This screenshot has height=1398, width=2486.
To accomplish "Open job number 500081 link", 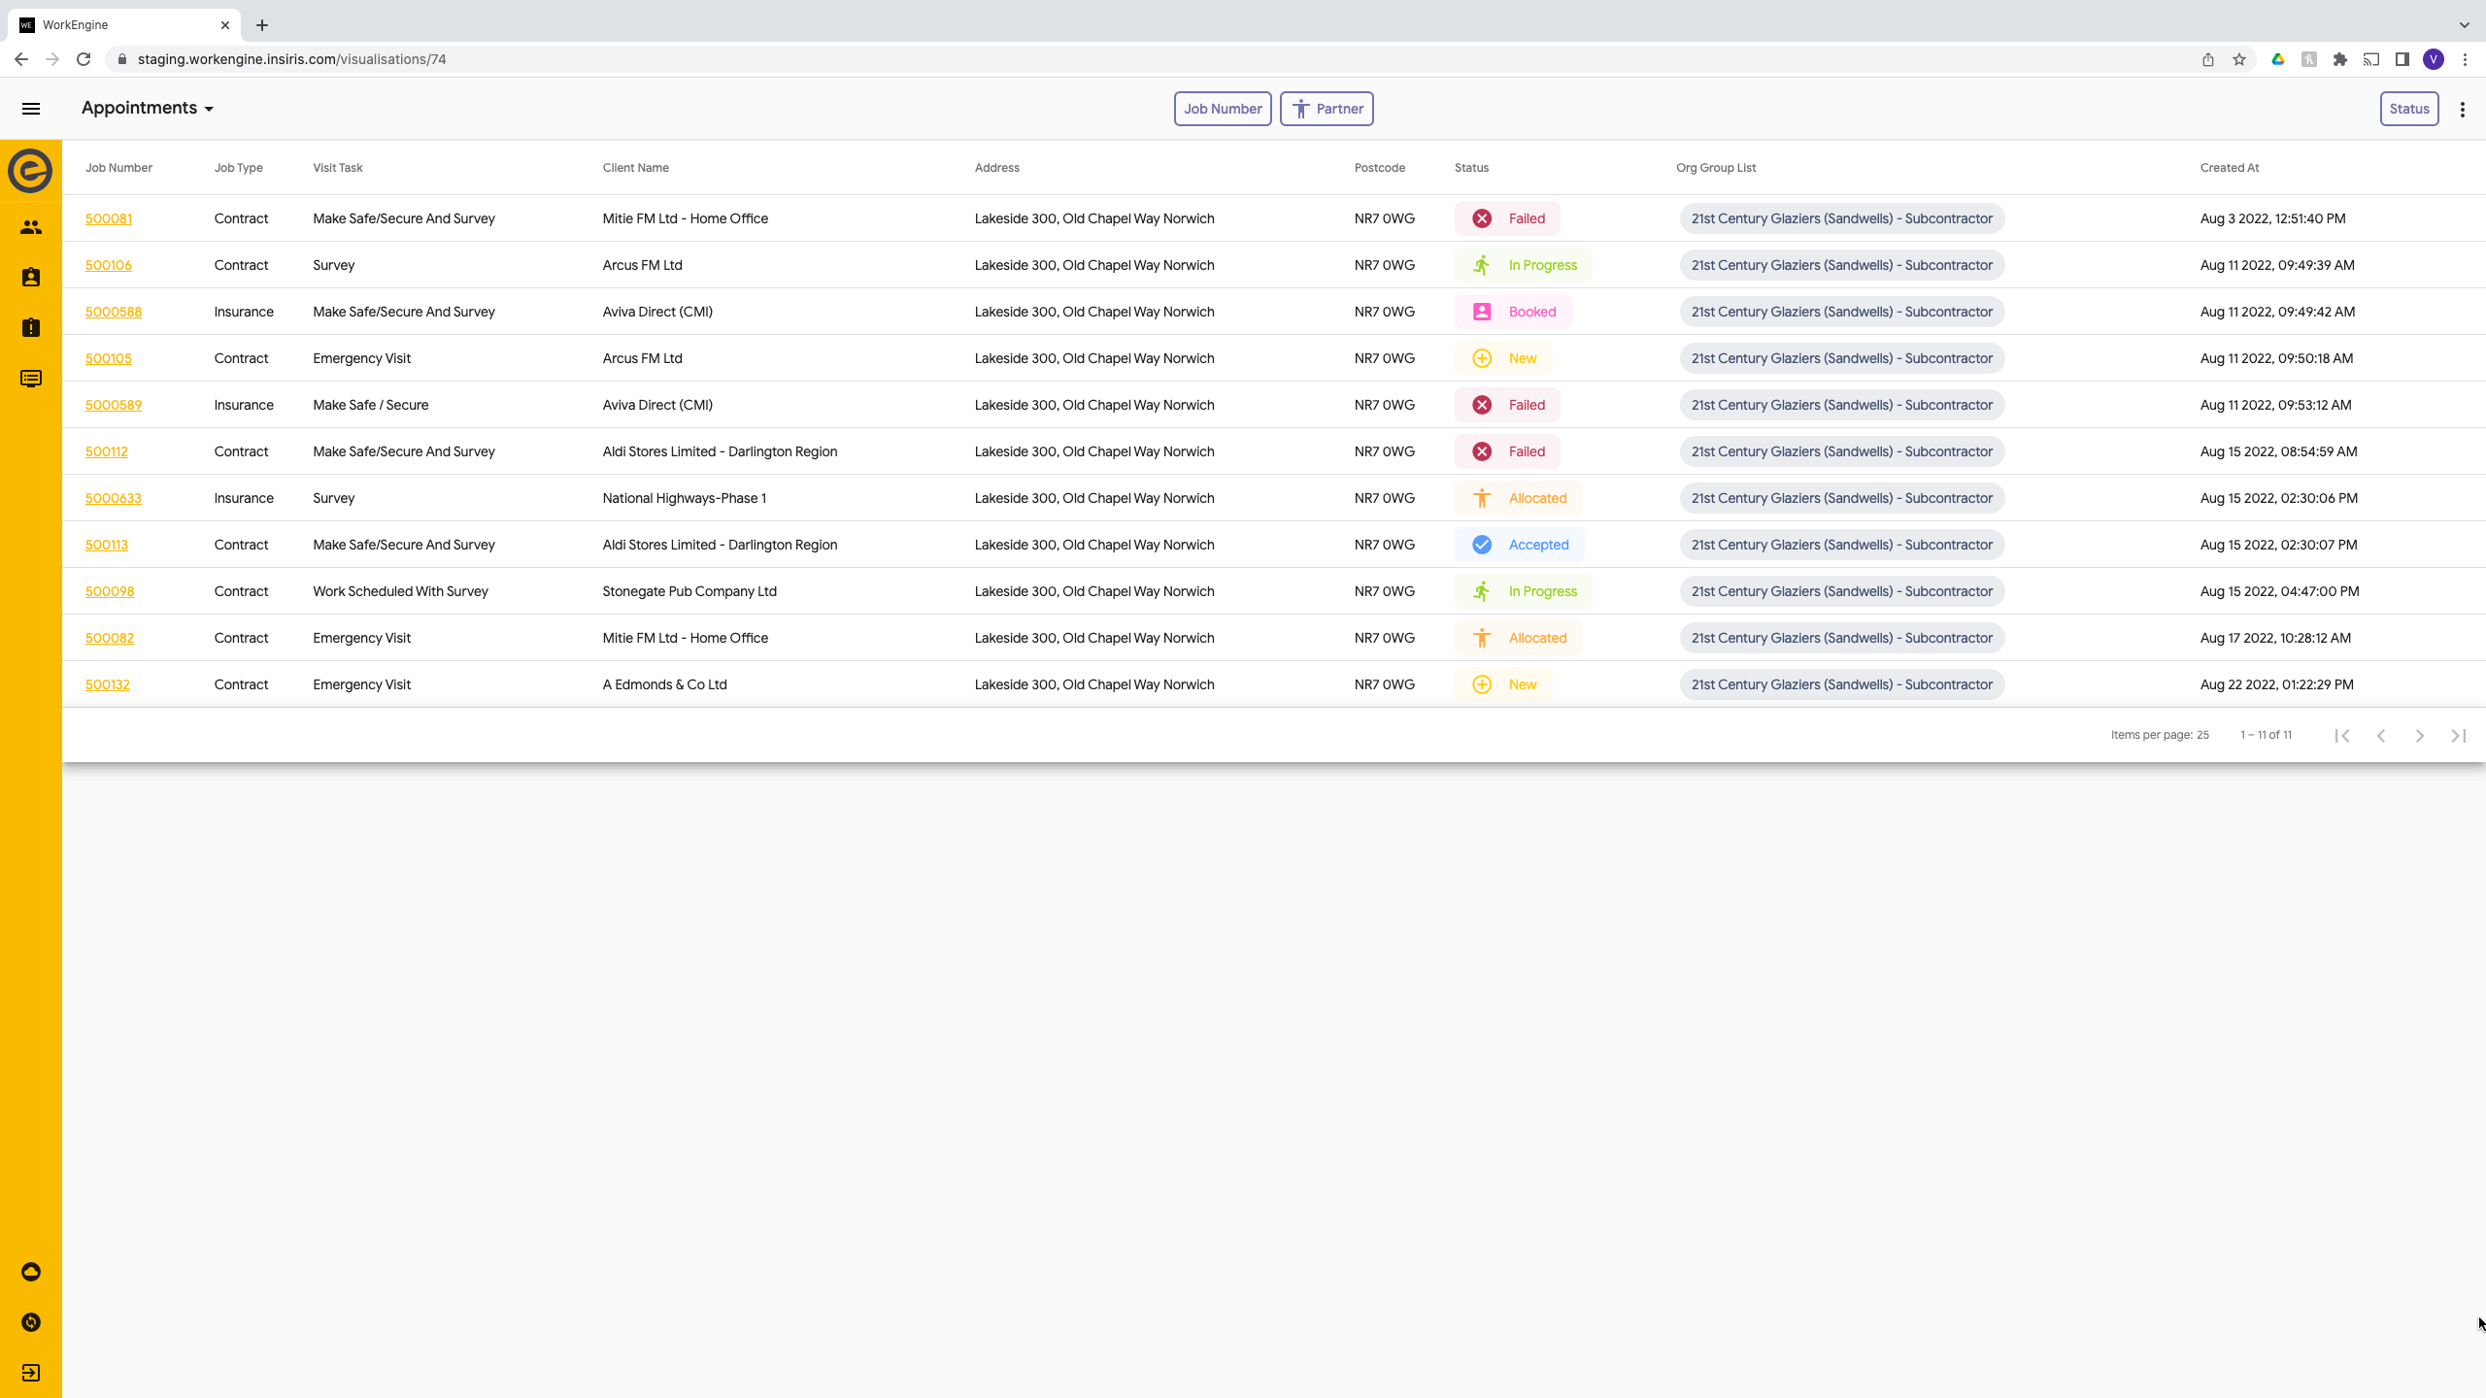I will (x=109, y=218).
